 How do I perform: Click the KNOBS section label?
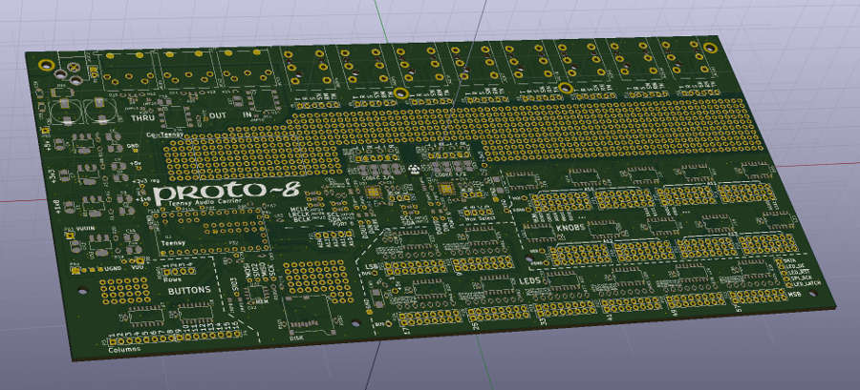click(572, 228)
